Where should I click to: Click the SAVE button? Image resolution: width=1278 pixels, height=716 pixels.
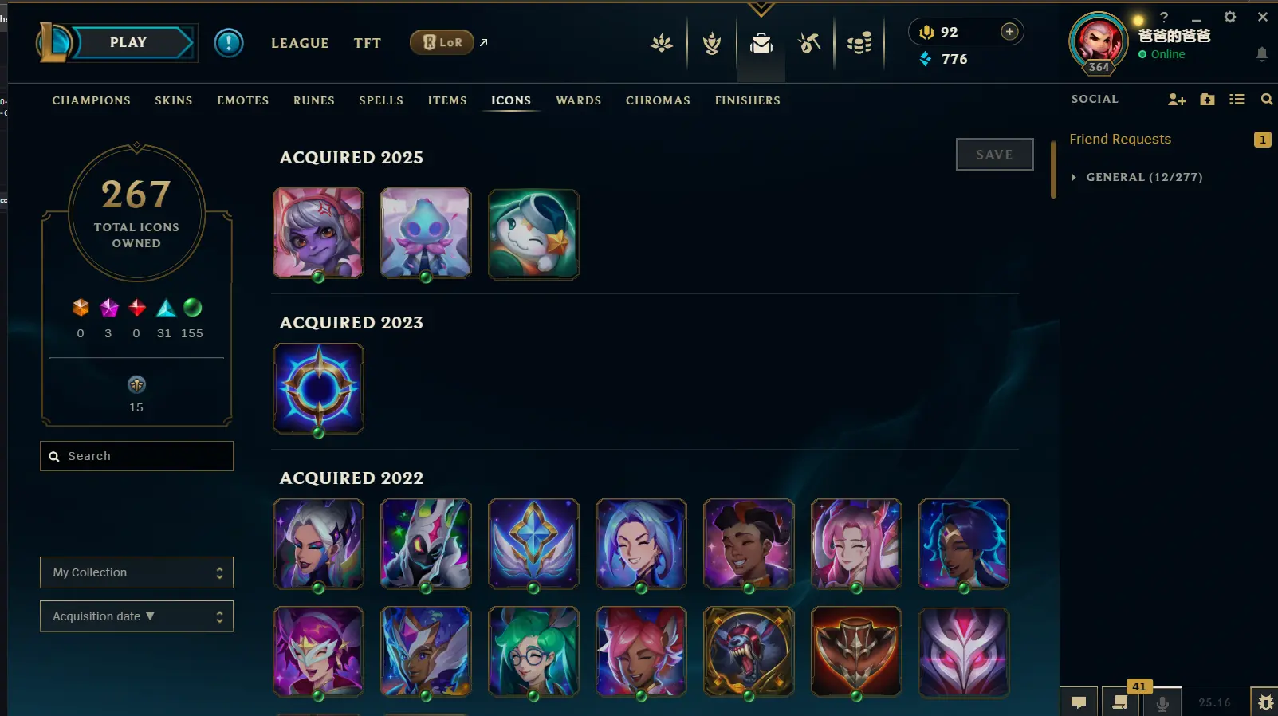[x=994, y=155]
